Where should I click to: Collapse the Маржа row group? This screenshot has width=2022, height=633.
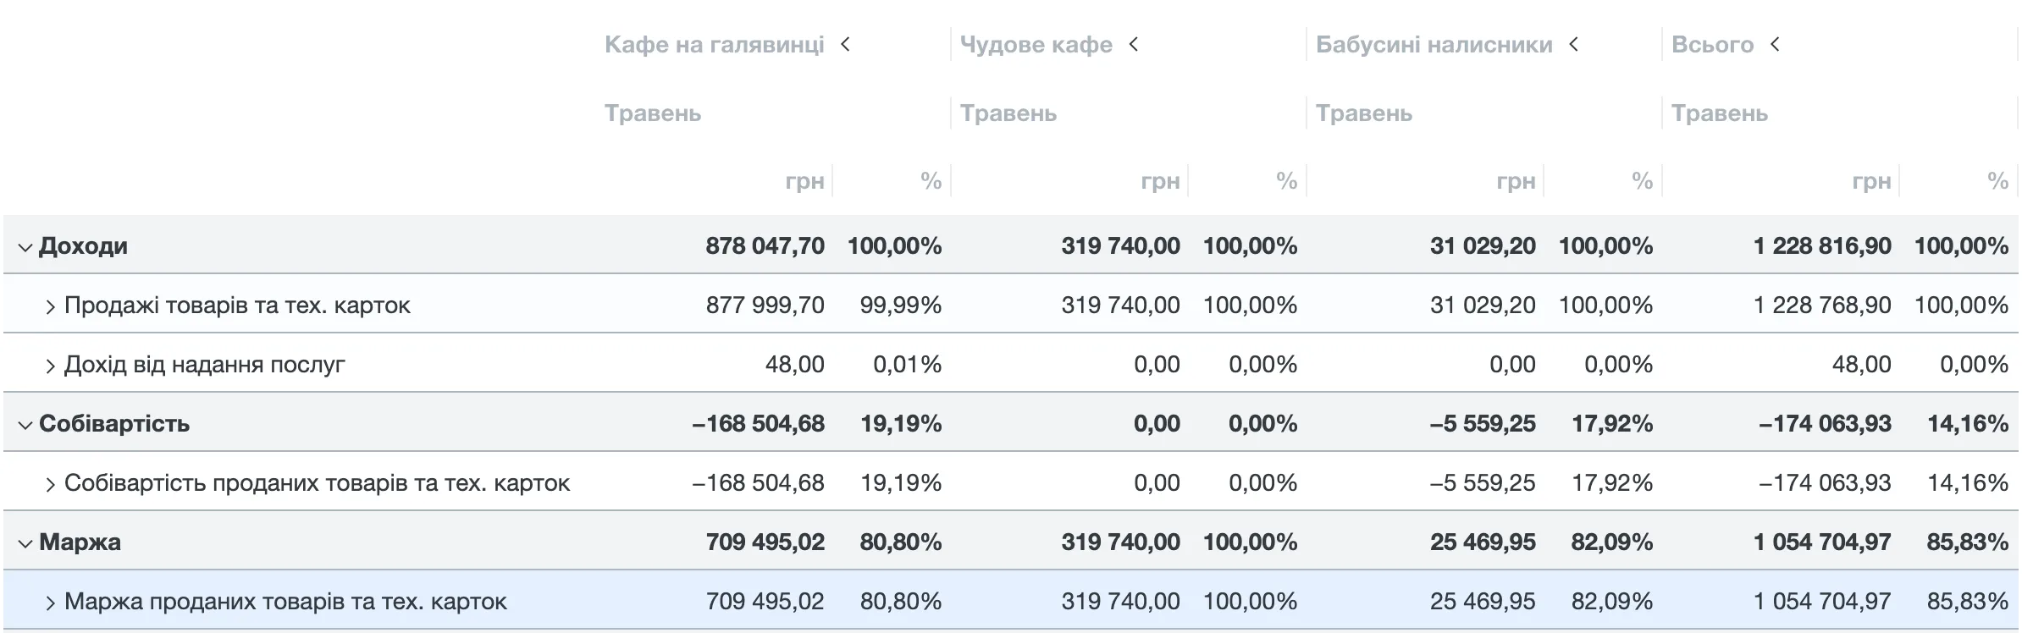pyautogui.click(x=25, y=543)
